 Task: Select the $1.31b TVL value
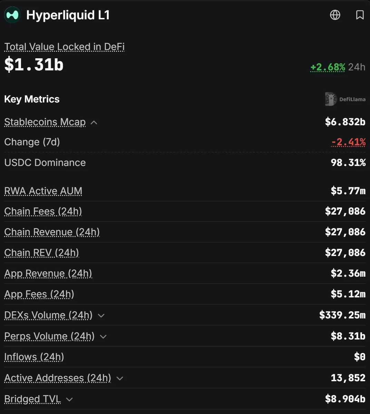(x=34, y=65)
